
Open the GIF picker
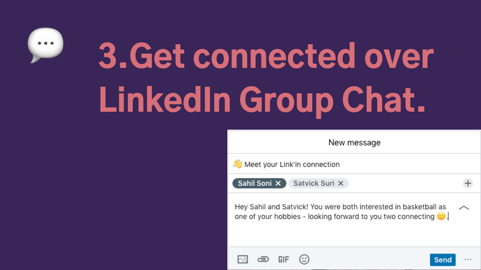[x=283, y=259]
